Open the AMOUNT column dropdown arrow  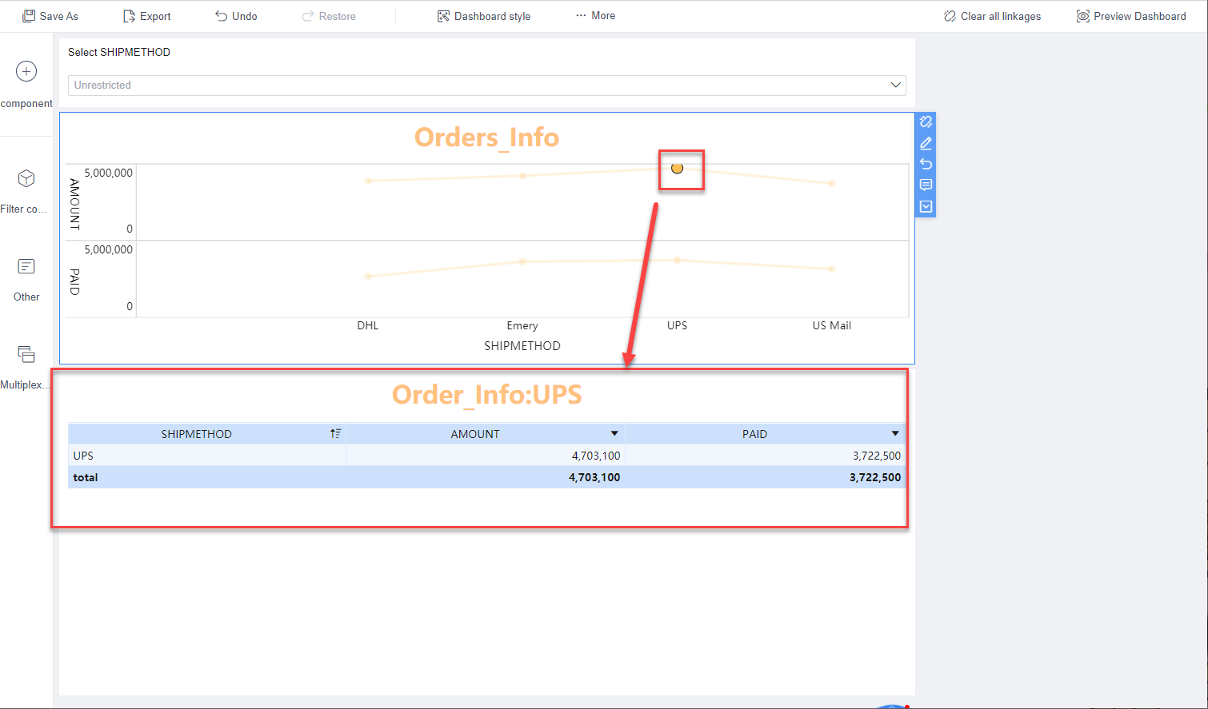click(614, 433)
